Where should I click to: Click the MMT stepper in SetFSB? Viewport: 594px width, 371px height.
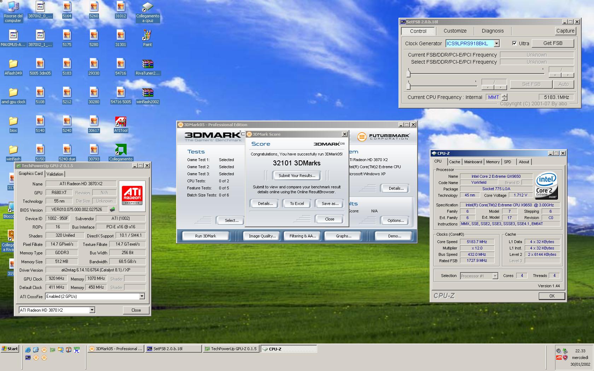(x=505, y=97)
